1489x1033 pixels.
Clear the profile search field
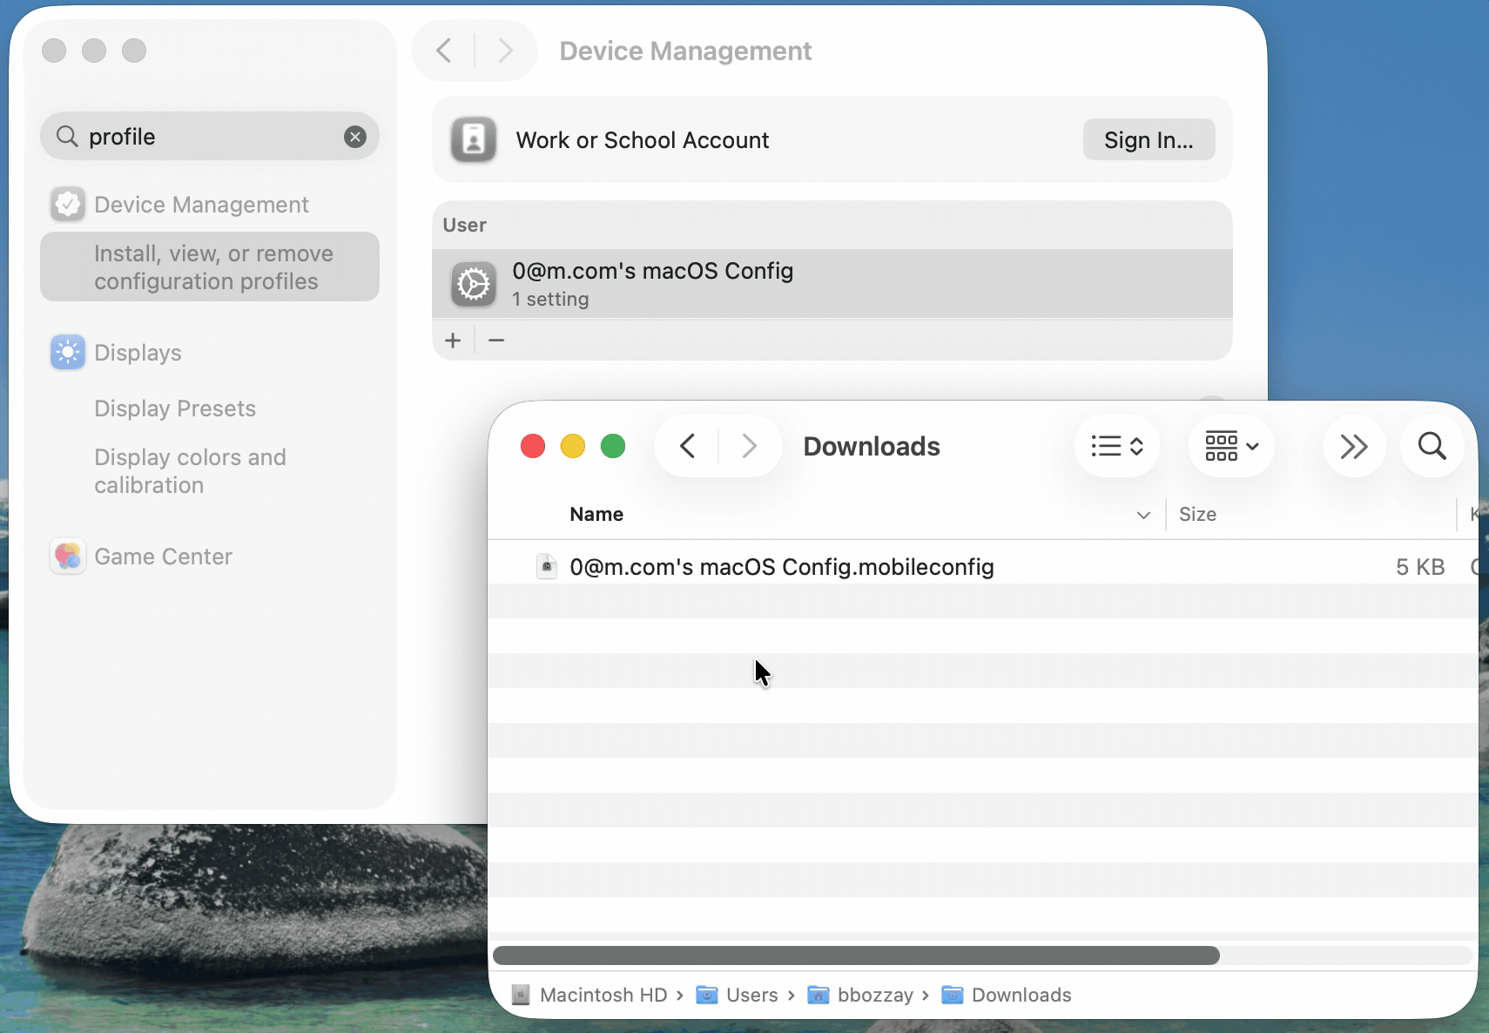(x=354, y=137)
